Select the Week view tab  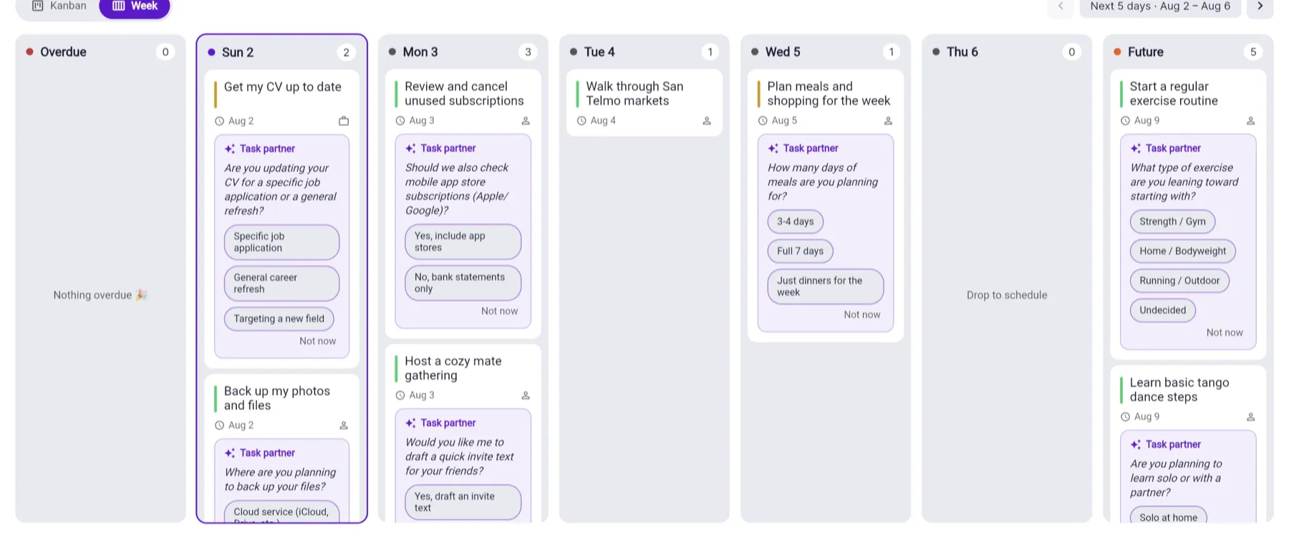(x=135, y=6)
